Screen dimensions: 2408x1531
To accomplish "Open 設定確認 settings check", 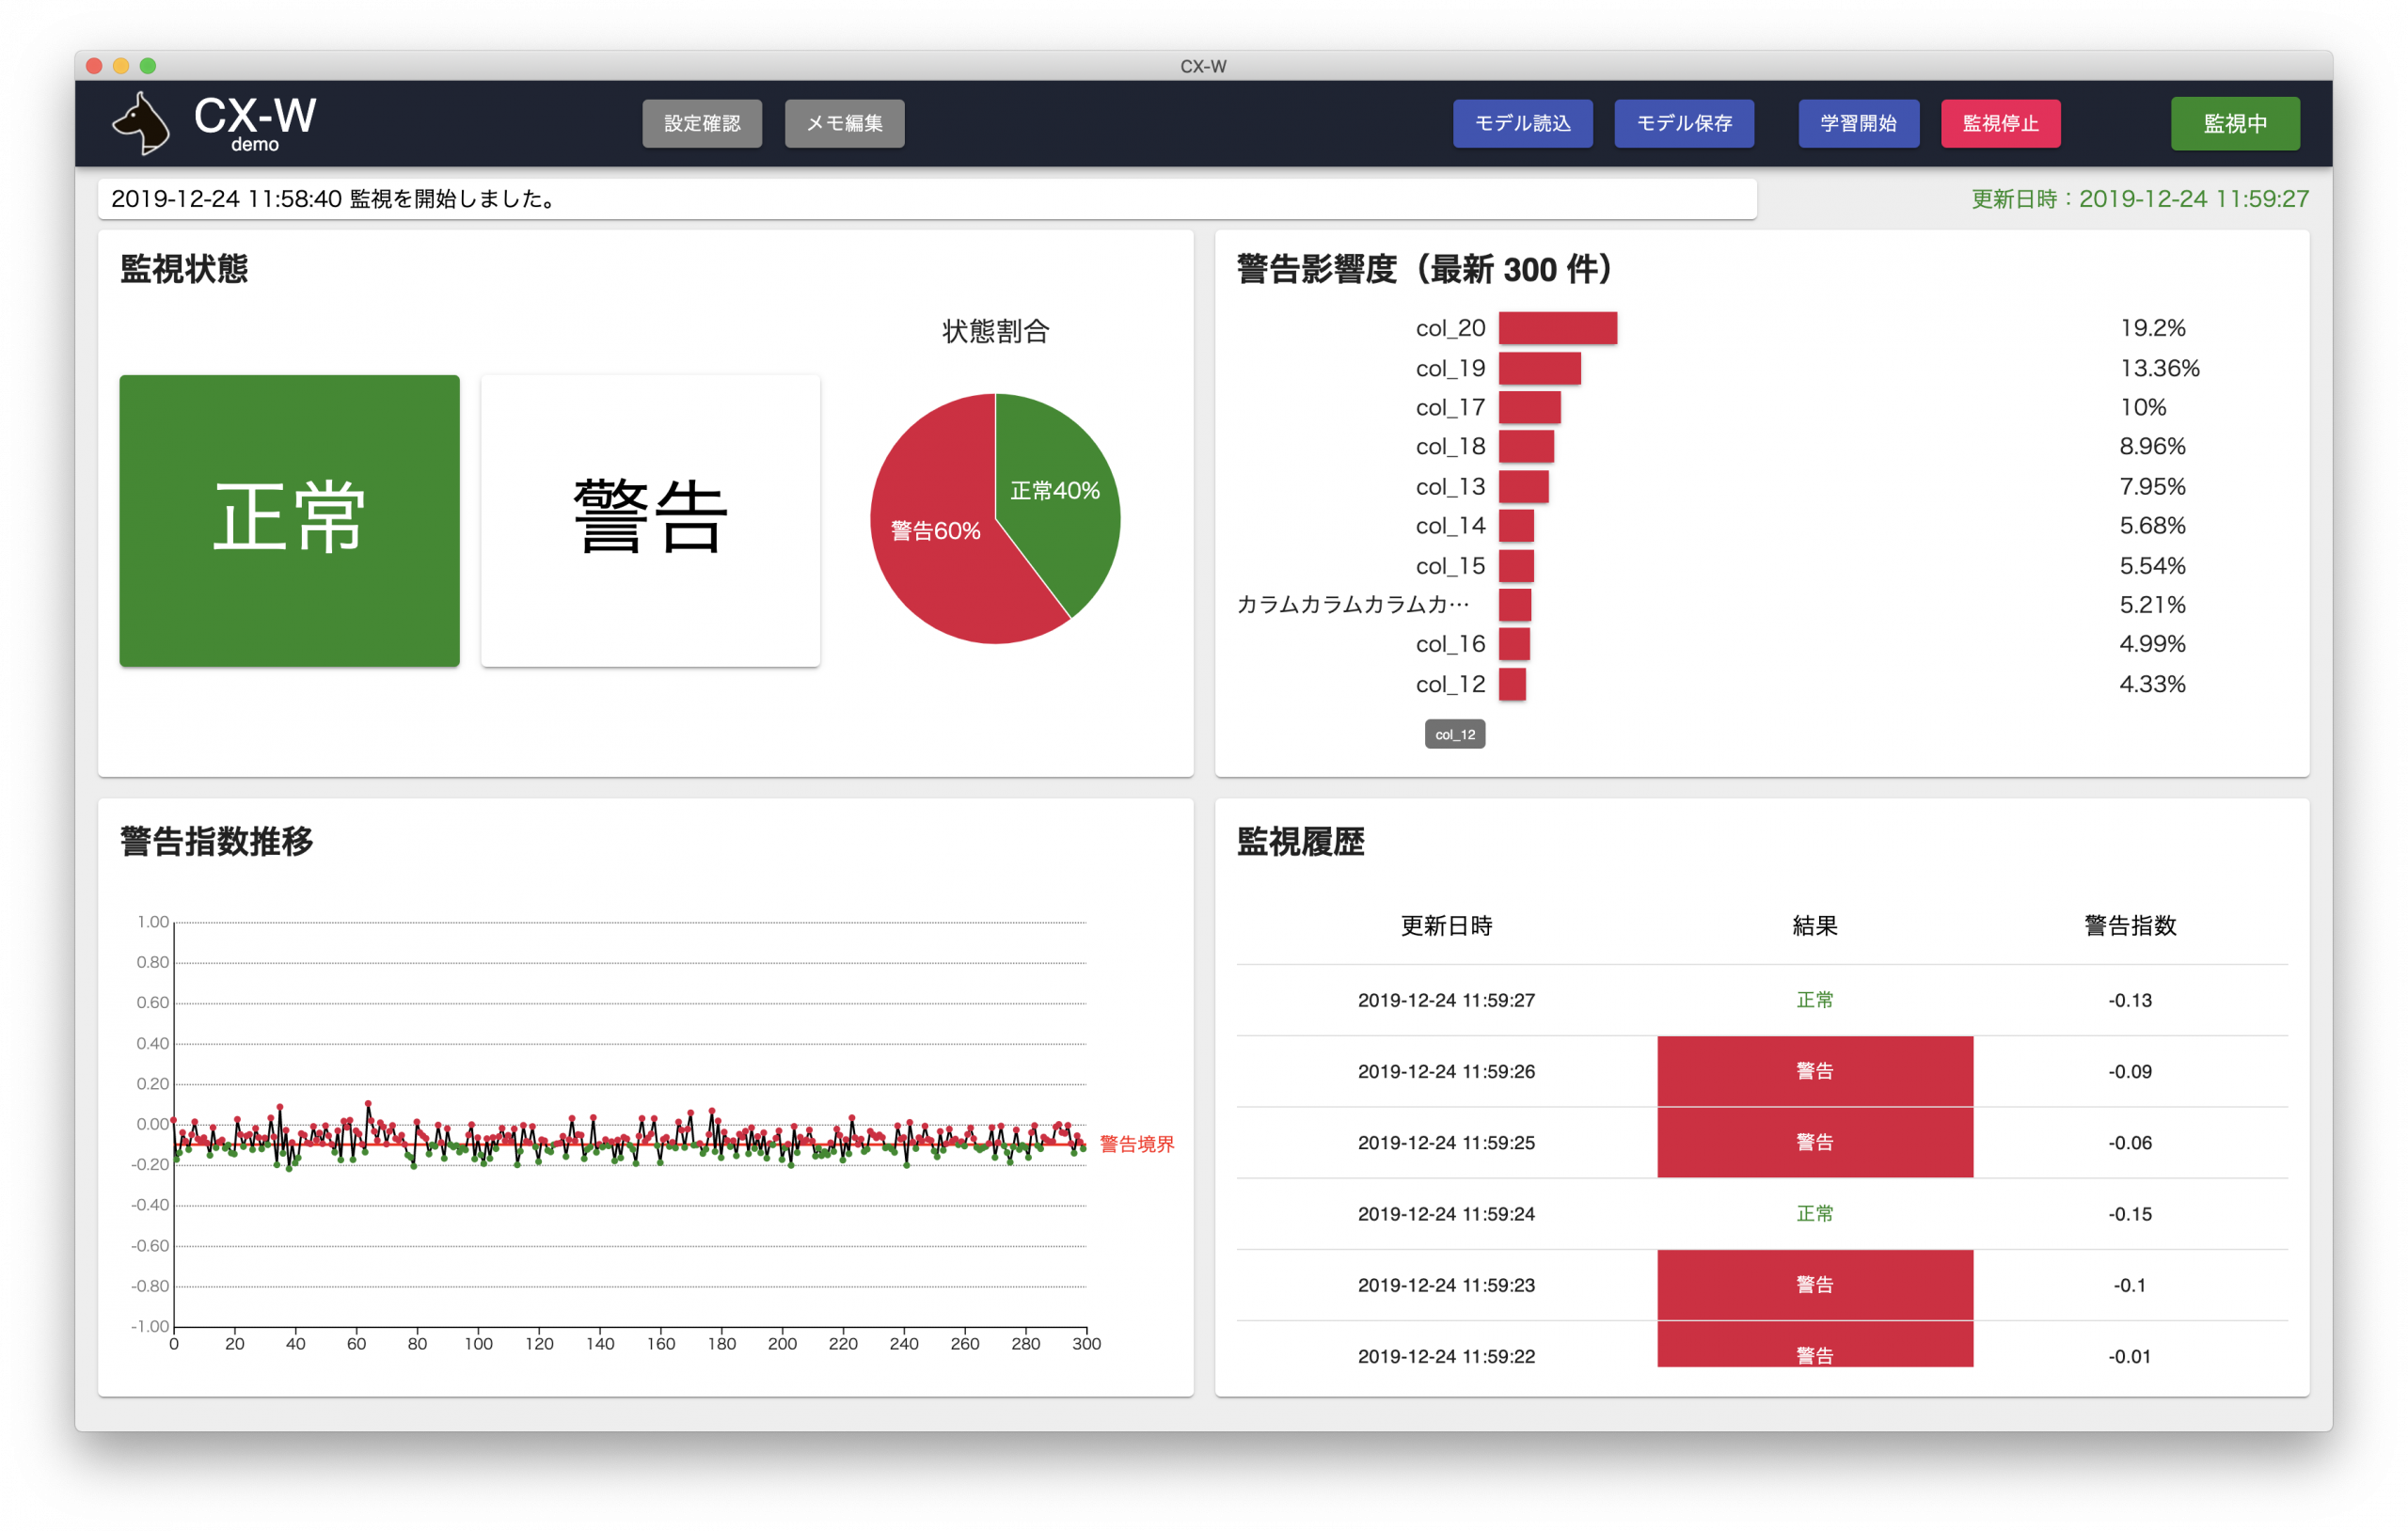I will point(701,123).
